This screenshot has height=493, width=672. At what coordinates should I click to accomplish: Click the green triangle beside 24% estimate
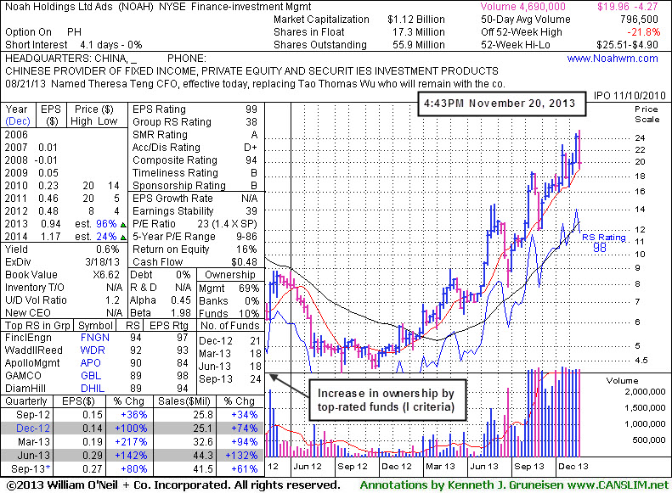(x=123, y=238)
